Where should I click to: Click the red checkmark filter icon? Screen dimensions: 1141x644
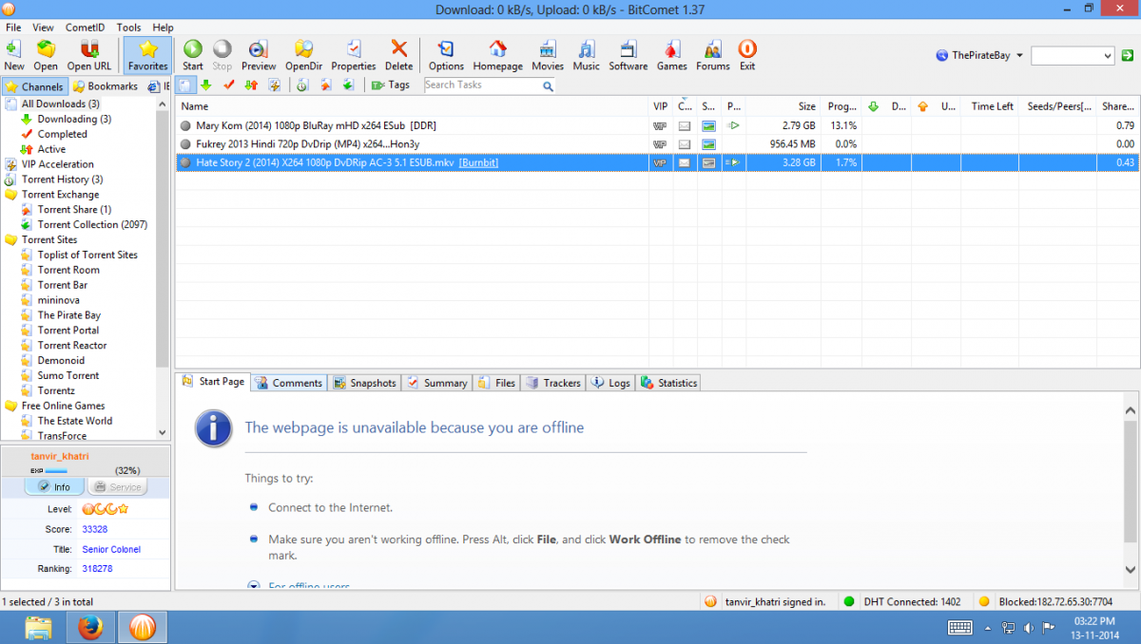[228, 85]
